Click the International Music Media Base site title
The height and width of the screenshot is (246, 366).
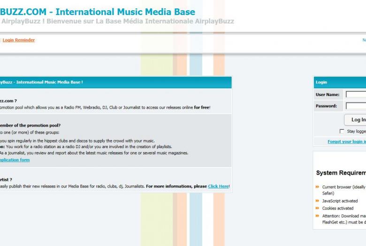[x=98, y=12]
